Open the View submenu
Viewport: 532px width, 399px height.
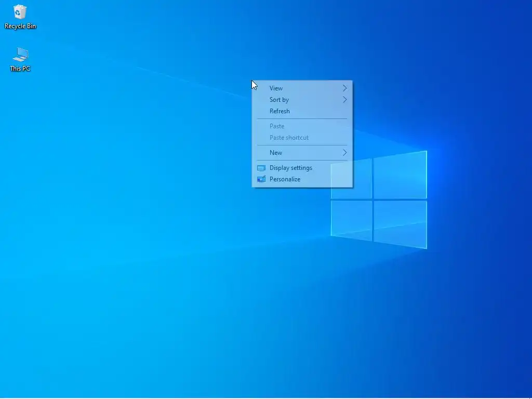point(302,88)
